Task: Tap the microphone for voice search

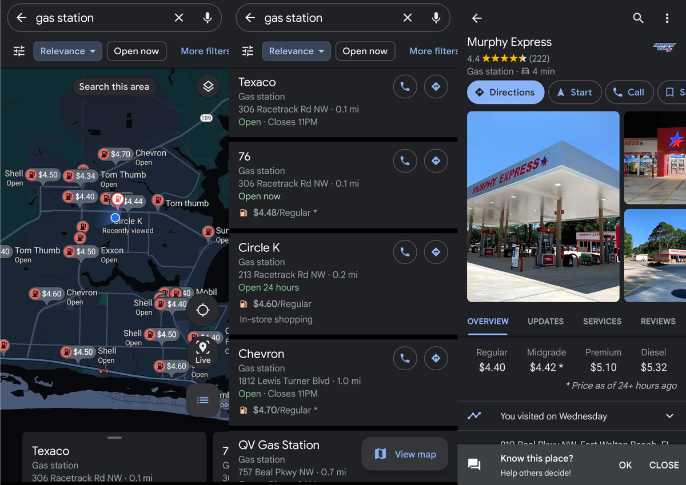Action: pos(207,18)
